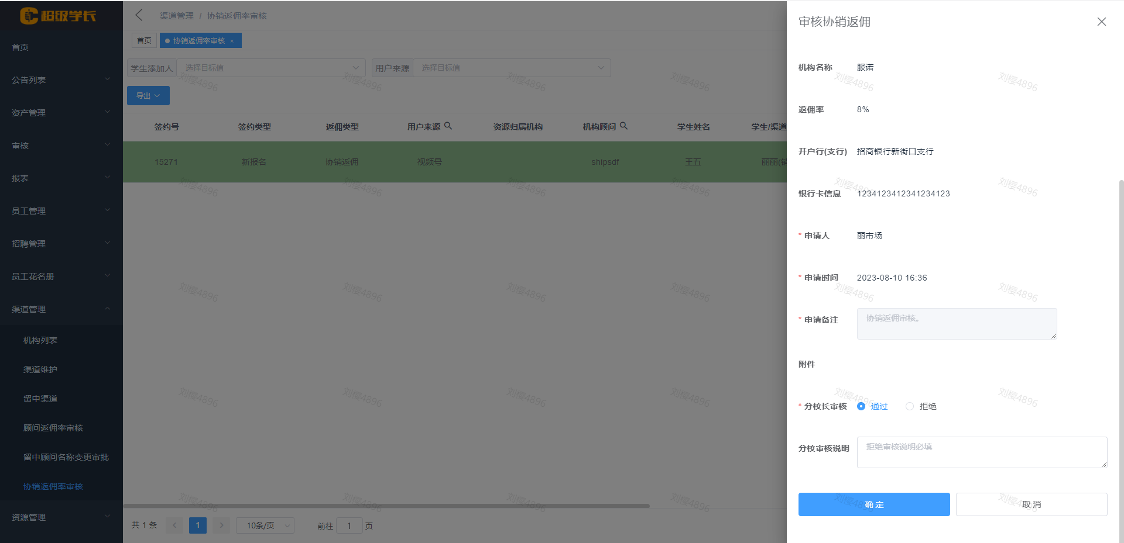Select the 拒绝 radio option

coord(910,406)
